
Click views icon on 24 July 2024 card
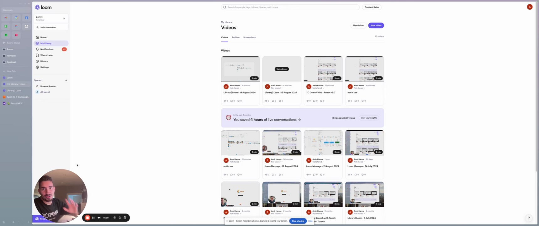[x=349, y=175]
